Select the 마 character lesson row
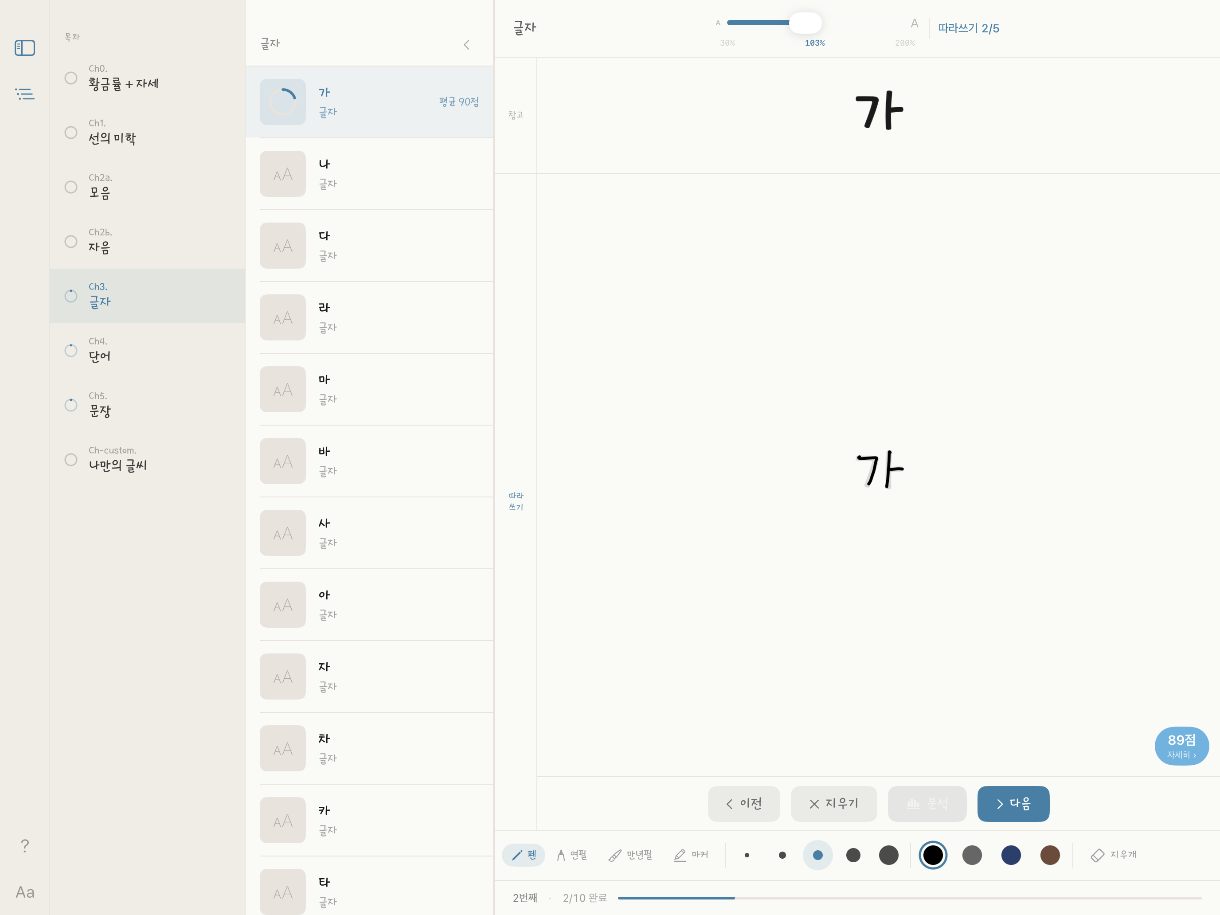This screenshot has width=1220, height=915. [370, 389]
